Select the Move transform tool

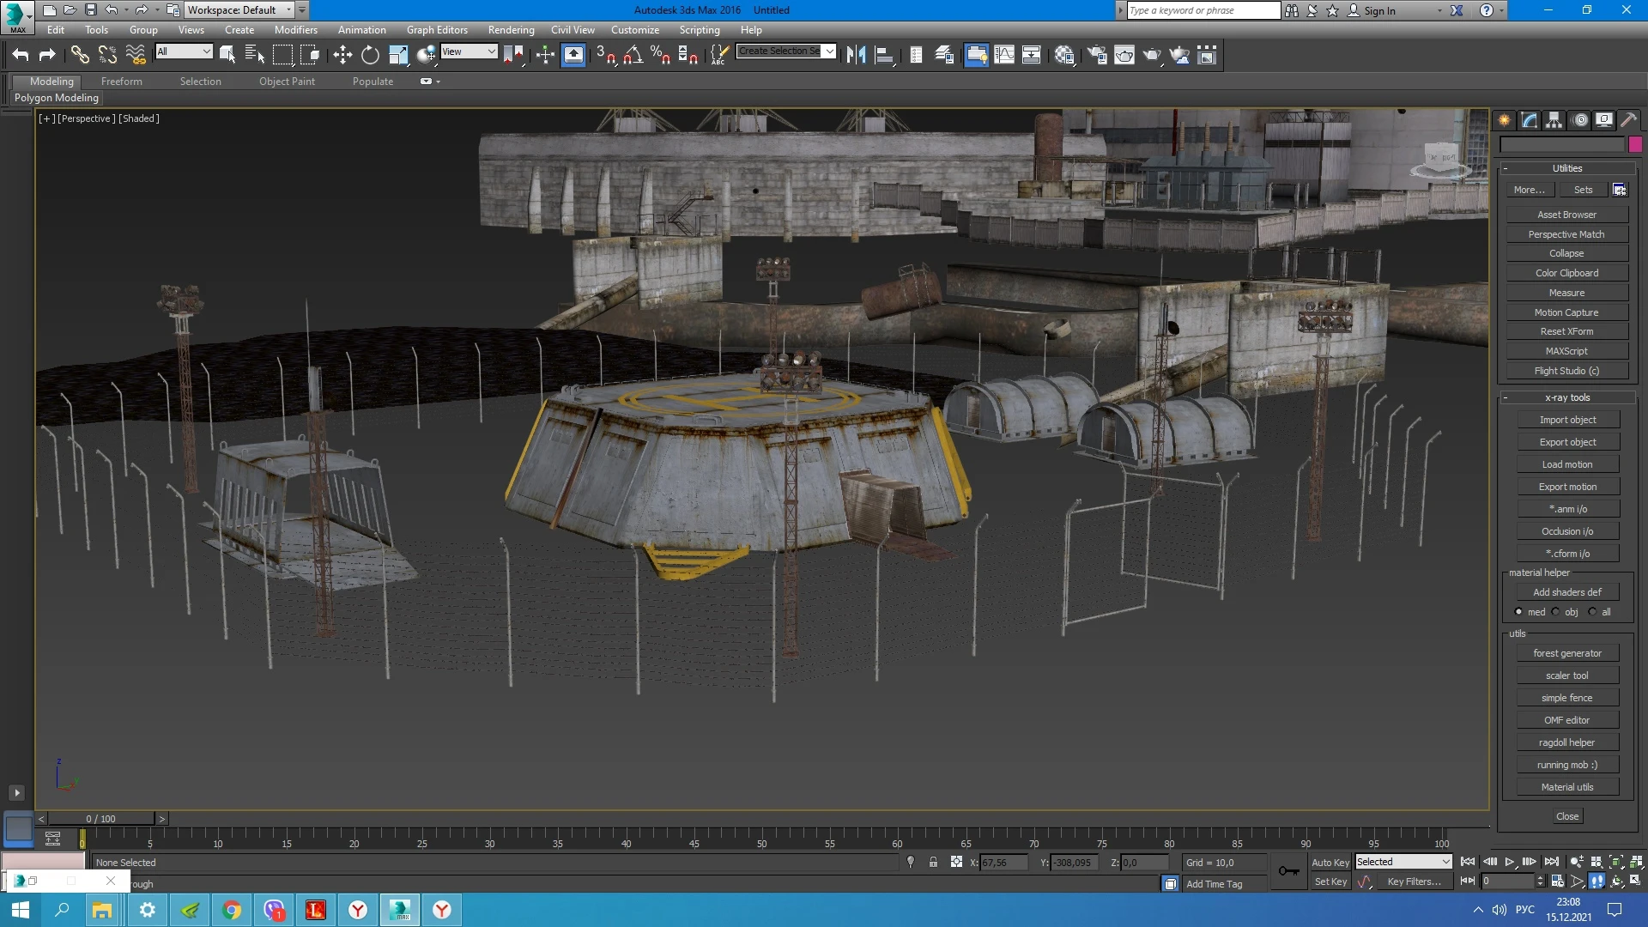click(x=342, y=55)
